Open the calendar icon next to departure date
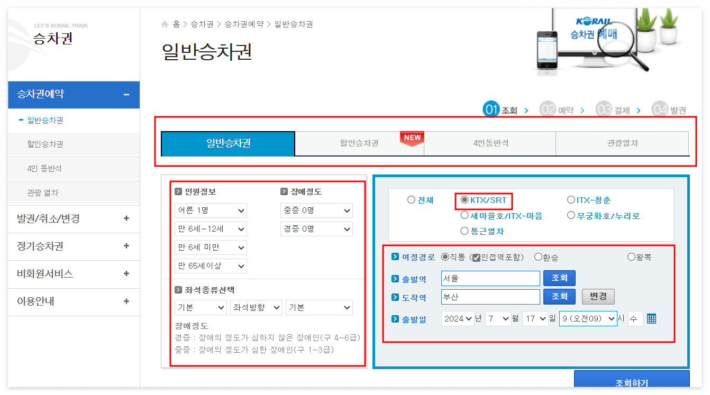Viewport: 710px width, 395px height. point(651,318)
